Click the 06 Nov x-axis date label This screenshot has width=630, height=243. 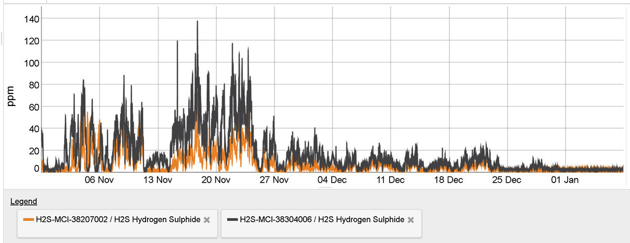pos(100,181)
